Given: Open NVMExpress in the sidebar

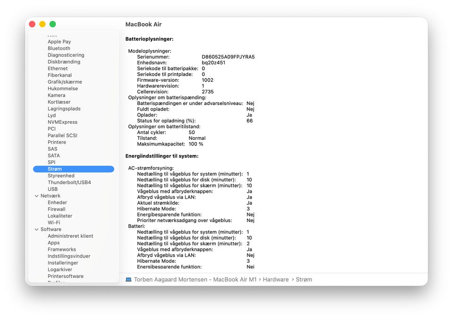Looking at the screenshot, I should [62, 122].
